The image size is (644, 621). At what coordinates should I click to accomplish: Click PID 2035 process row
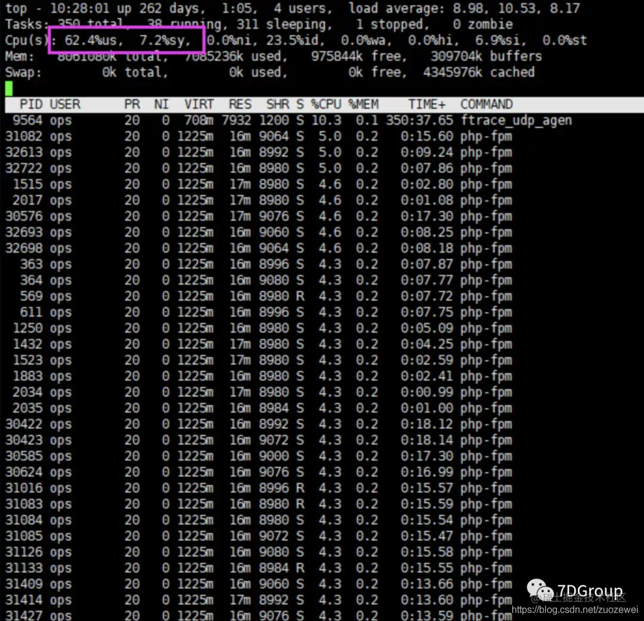coord(259,408)
